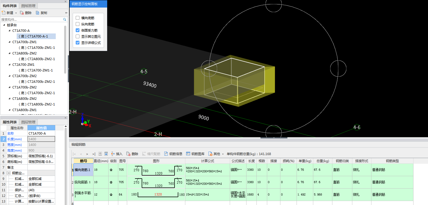The image size is (428, 205).
Task: Collapse CT1A700-A tree node
Action: click(9, 30)
